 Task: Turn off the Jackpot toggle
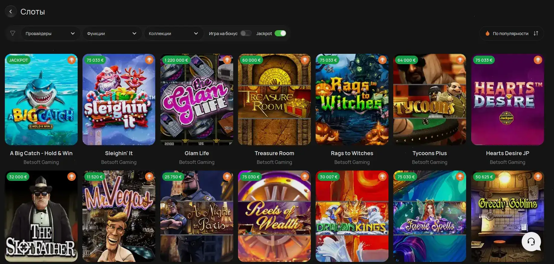280,33
